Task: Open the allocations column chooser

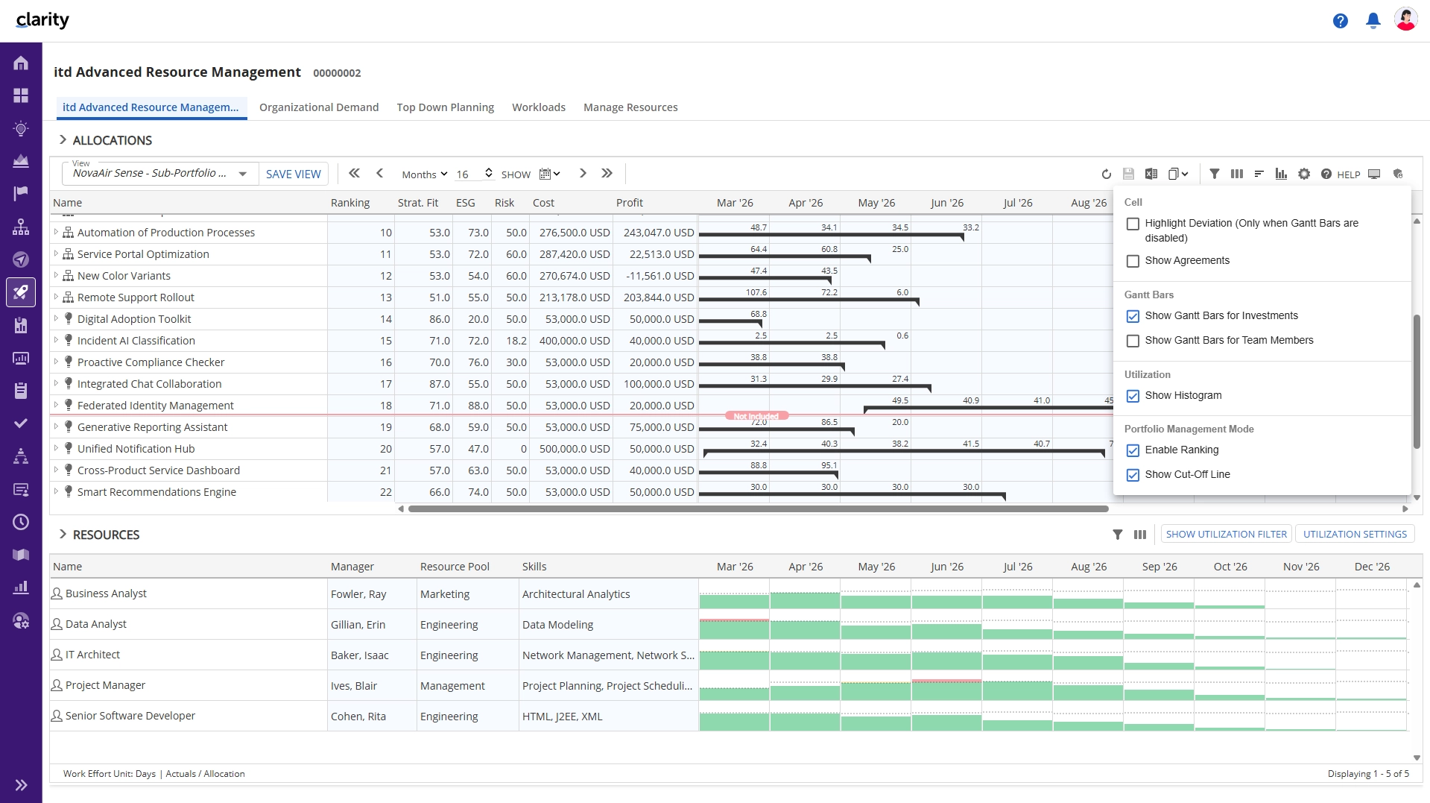Action: pyautogui.click(x=1237, y=174)
